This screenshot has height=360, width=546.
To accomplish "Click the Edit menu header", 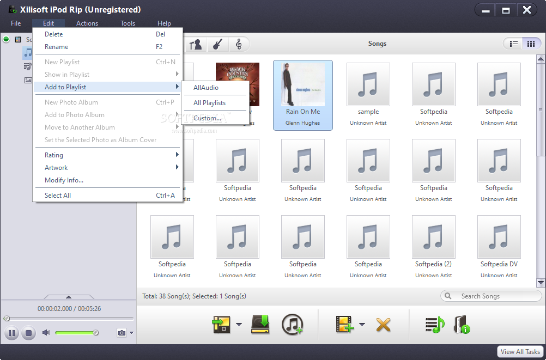I will click(x=48, y=23).
